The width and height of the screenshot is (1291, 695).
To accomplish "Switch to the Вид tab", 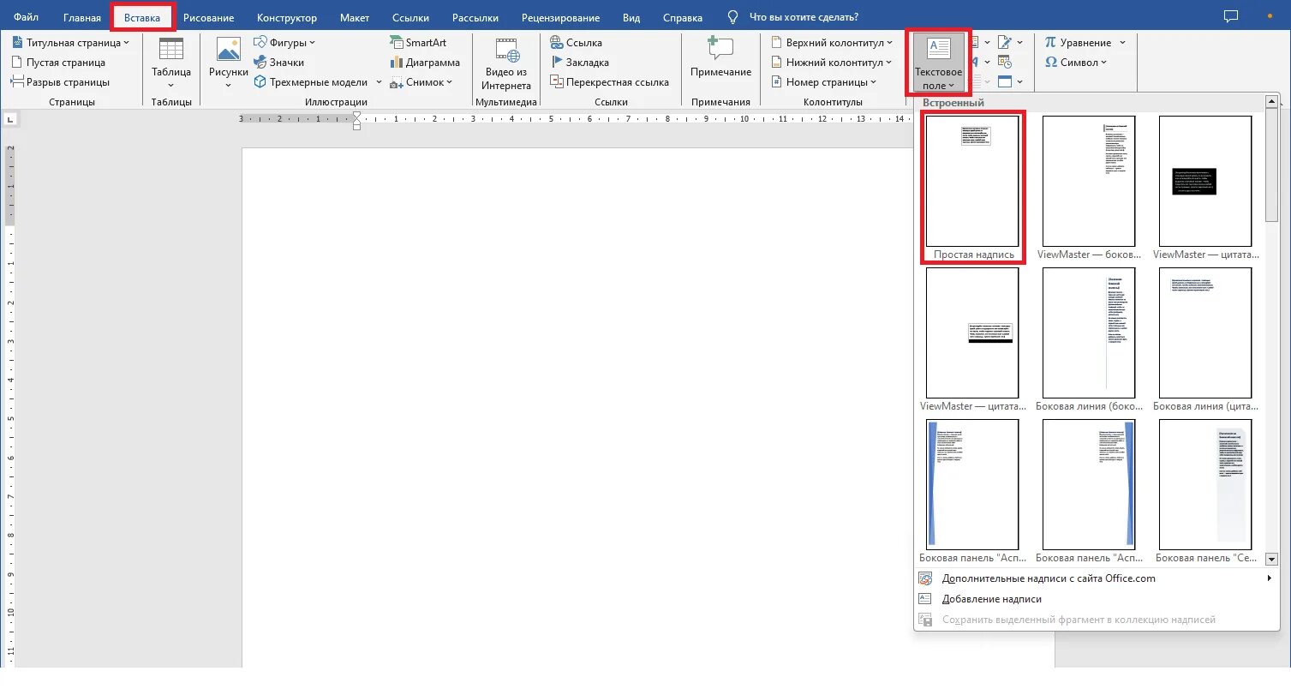I will coord(631,17).
